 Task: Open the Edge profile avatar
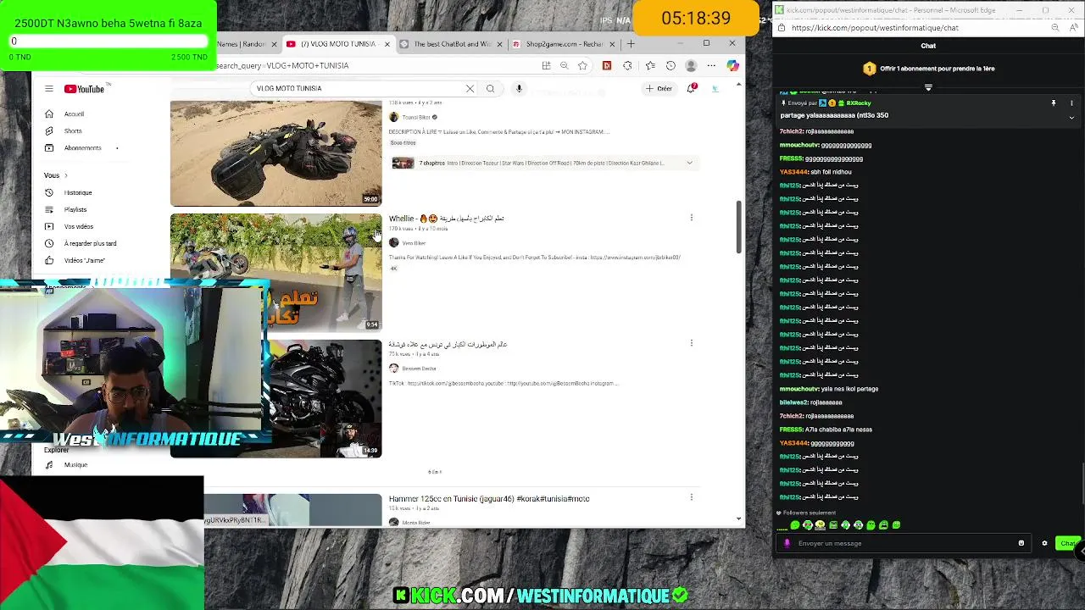point(691,65)
